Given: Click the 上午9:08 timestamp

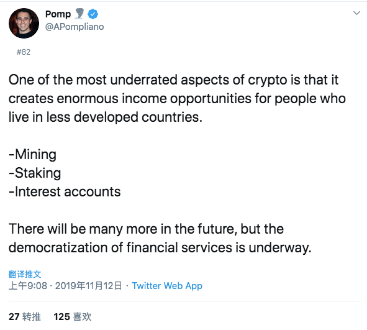Looking at the screenshot, I should pos(28,286).
